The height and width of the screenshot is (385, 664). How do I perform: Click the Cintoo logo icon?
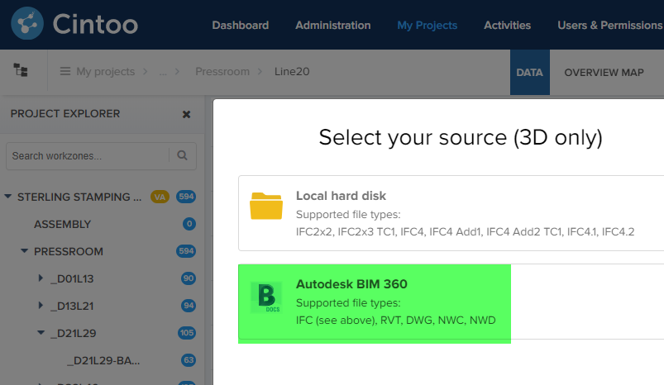[x=27, y=23]
